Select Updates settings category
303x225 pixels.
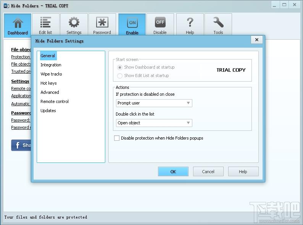[48, 111]
